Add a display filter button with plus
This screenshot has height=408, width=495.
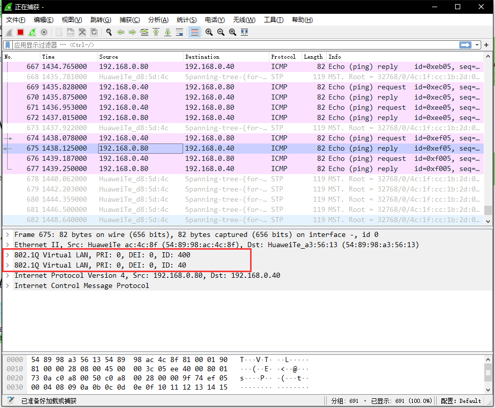(486, 45)
